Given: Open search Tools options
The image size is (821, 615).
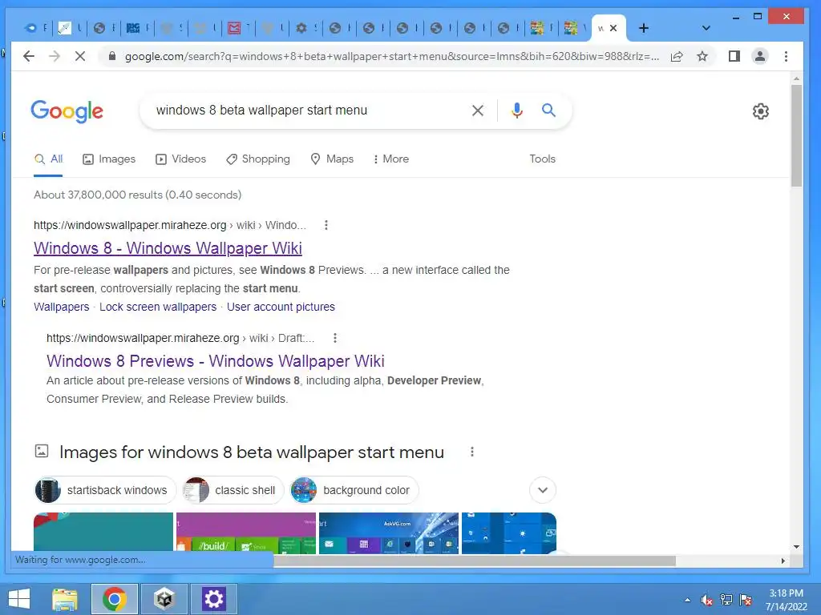Looking at the screenshot, I should (x=542, y=159).
